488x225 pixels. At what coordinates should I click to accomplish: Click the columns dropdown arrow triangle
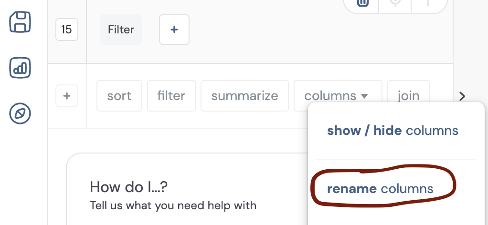[x=364, y=96]
